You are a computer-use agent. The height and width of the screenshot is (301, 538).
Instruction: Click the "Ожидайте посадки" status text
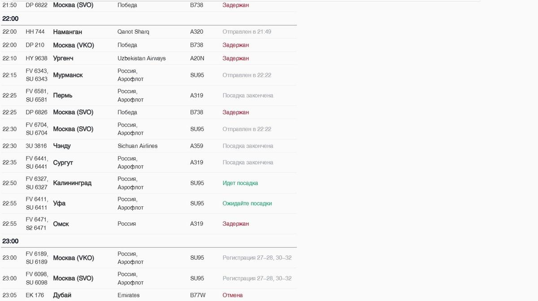(247, 203)
